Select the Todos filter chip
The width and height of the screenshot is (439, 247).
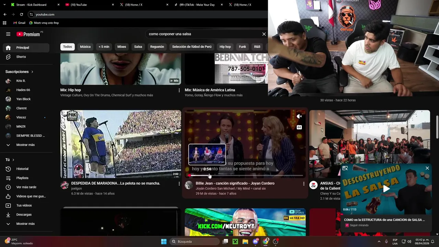point(68,47)
